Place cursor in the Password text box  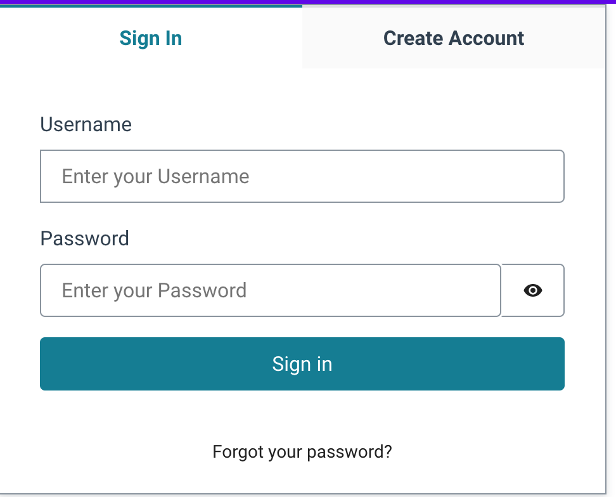[x=270, y=290]
